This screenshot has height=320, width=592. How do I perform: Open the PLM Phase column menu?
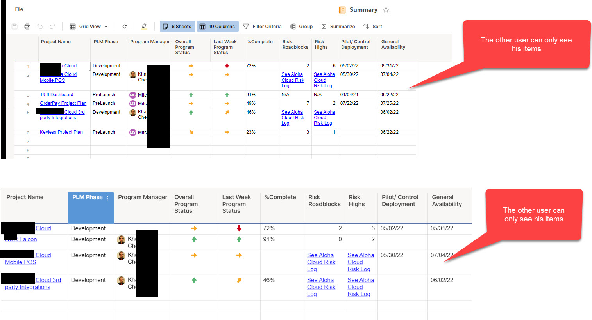[107, 198]
